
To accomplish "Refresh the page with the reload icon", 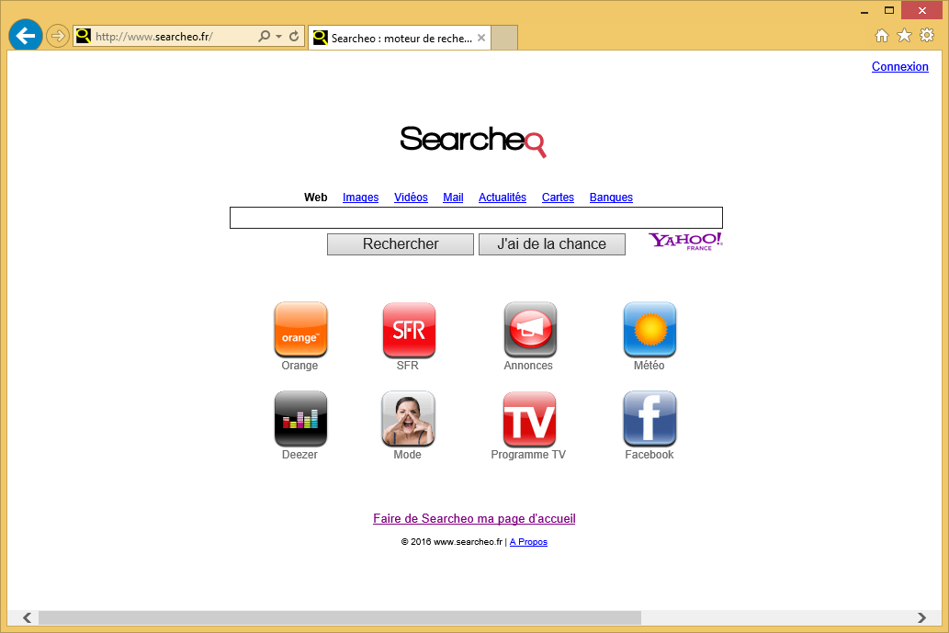I will [293, 37].
